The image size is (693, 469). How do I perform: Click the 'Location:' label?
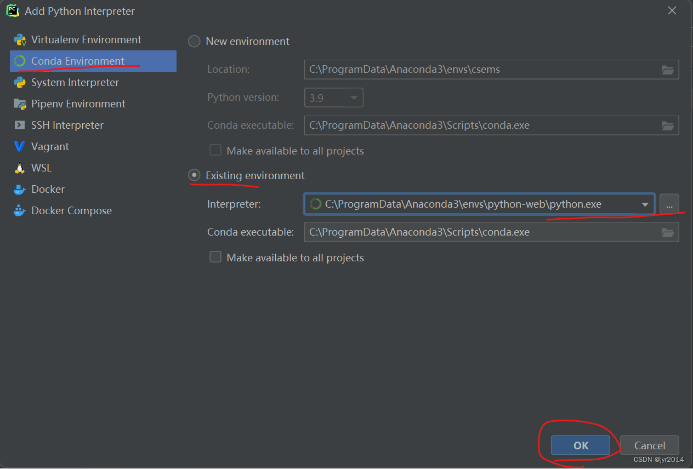[229, 70]
